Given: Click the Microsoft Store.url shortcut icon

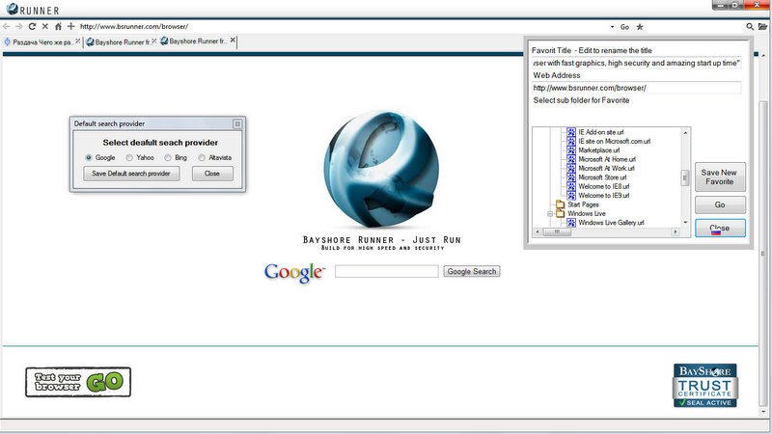Looking at the screenshot, I should pyautogui.click(x=571, y=177).
